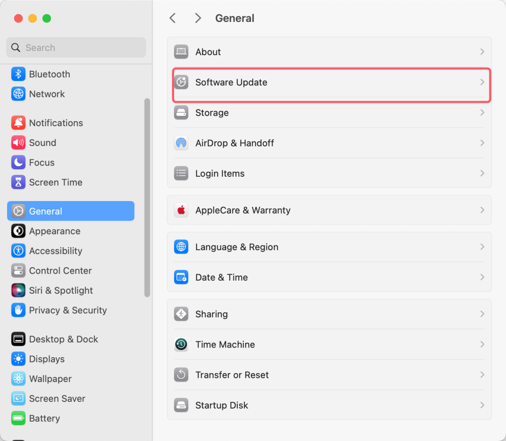This screenshot has width=506, height=441.
Task: Expand the Storage row chevron
Action: tap(482, 112)
